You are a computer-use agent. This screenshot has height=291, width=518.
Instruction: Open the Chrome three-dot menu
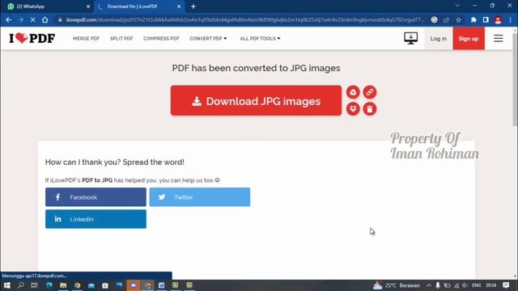[511, 19]
